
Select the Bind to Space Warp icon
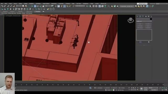[x=14, y=6]
